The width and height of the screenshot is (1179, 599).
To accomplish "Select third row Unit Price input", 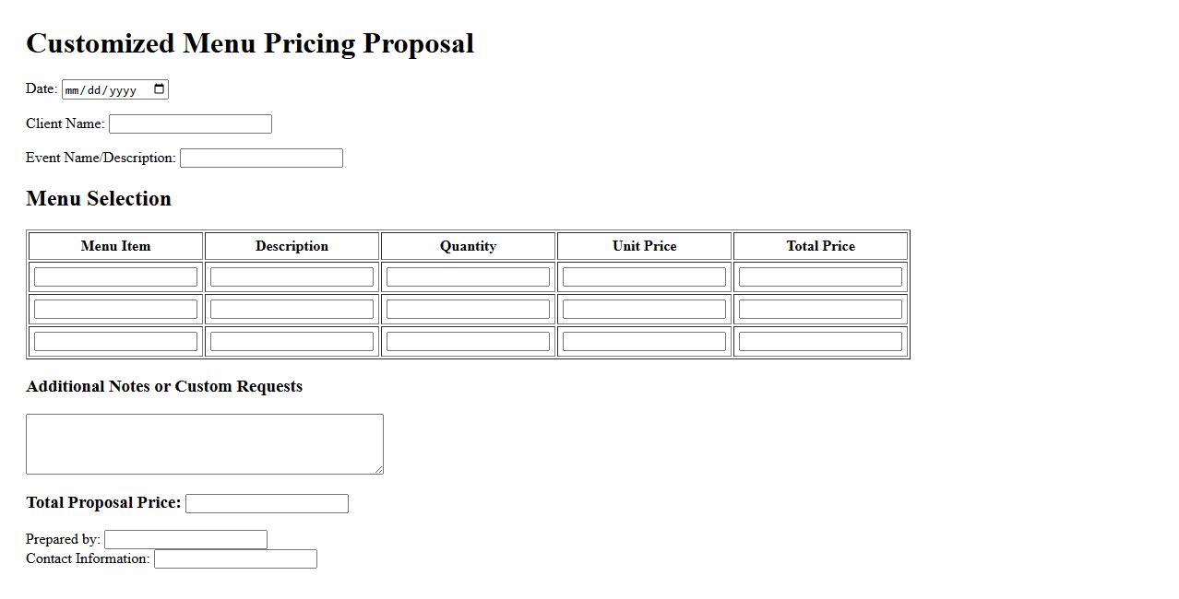I will (x=644, y=341).
